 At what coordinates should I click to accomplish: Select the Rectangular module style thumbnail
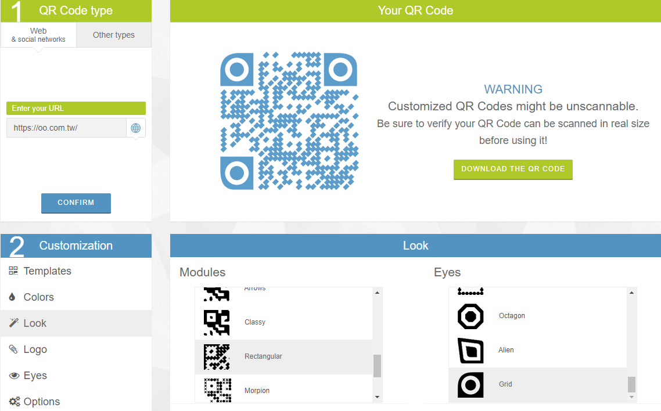(217, 357)
